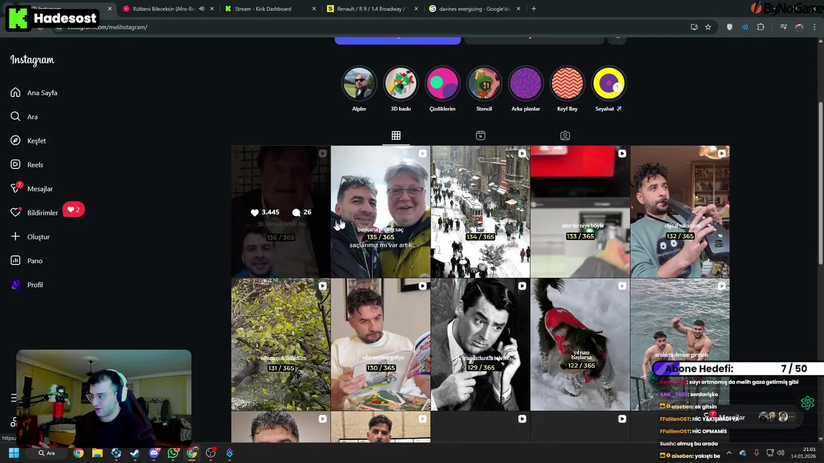Open File Explorer from the taskbar
Screen dimensions: 824x463
click(97, 453)
